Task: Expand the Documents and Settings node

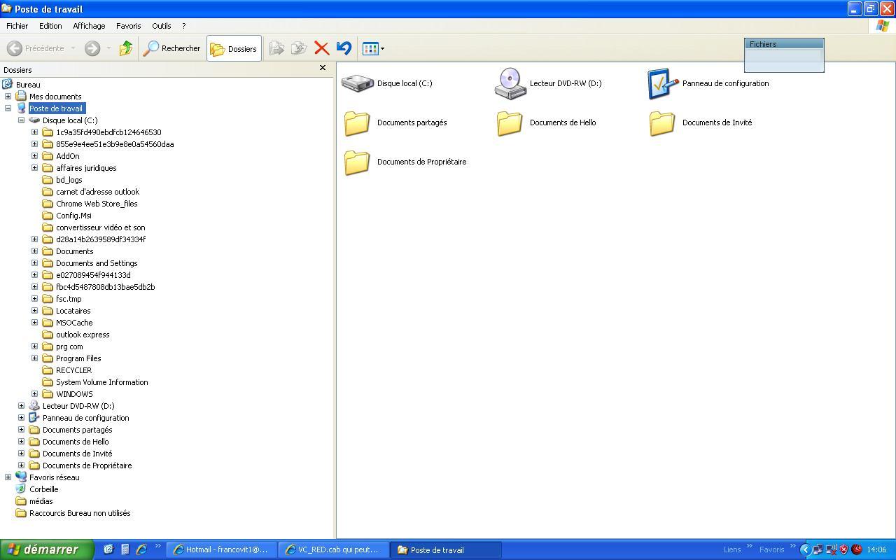Action: point(34,263)
